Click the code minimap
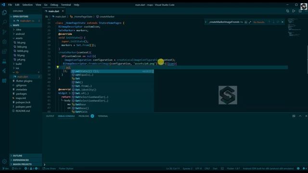Screen dimensions: 308x173 (x=295, y=27)
